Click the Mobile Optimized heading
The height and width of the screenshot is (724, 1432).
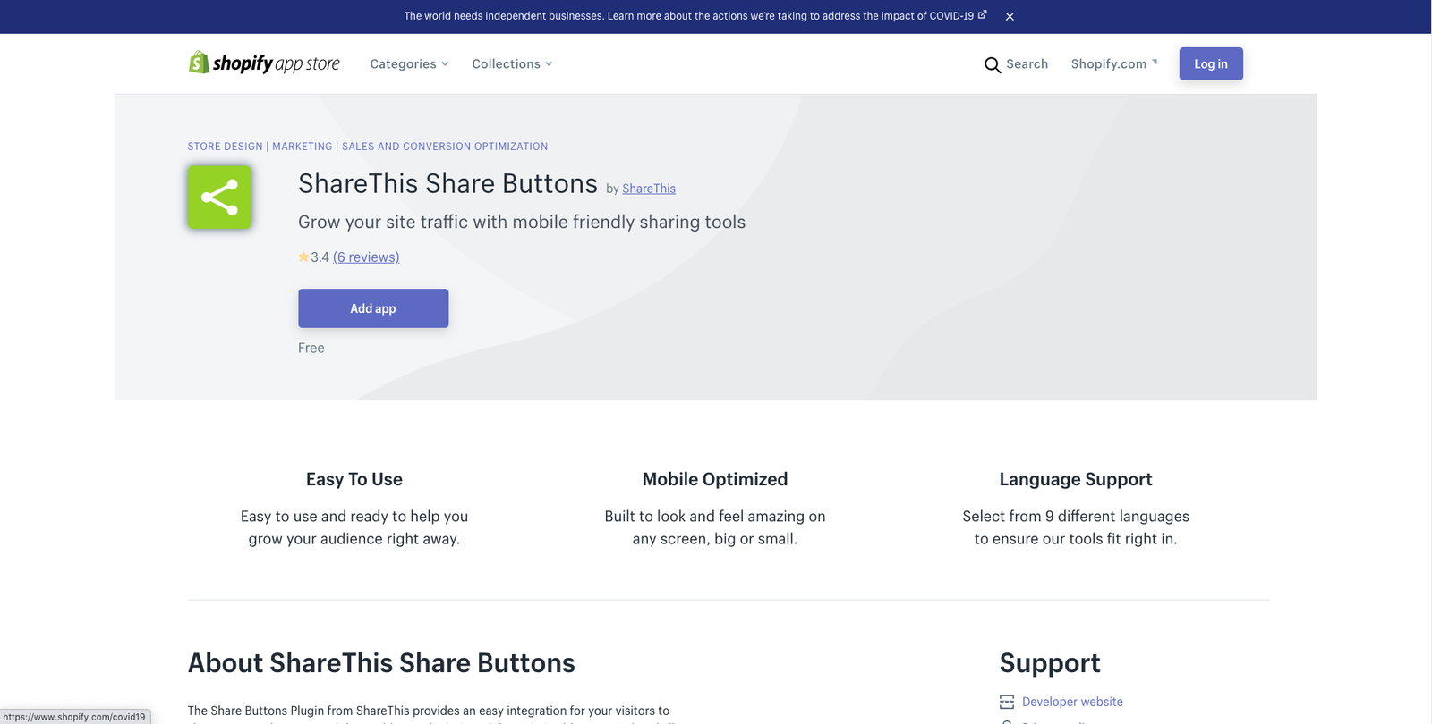tap(715, 479)
